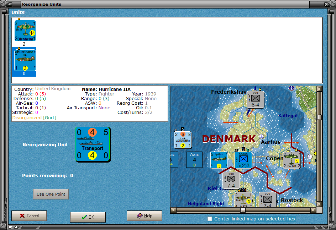Click Use One Point button

click(x=51, y=194)
